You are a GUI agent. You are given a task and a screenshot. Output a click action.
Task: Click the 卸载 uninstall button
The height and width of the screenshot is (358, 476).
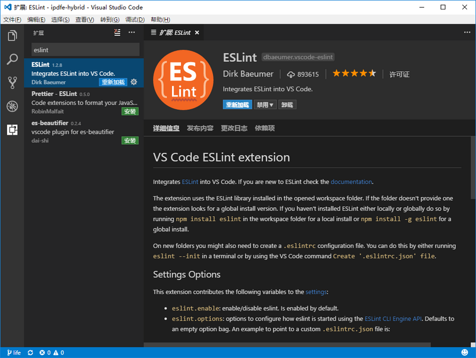(287, 105)
